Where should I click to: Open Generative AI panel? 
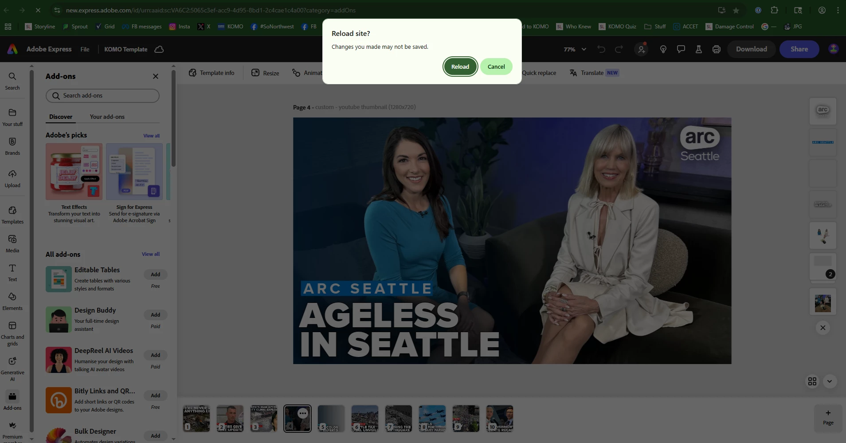click(x=12, y=369)
